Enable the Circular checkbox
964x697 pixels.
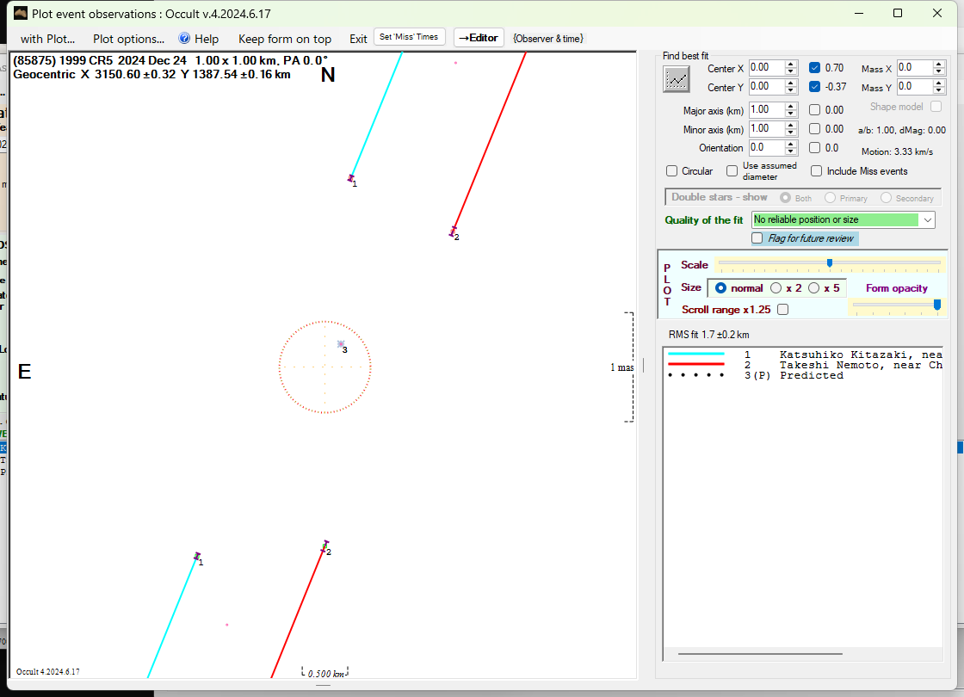(x=672, y=171)
